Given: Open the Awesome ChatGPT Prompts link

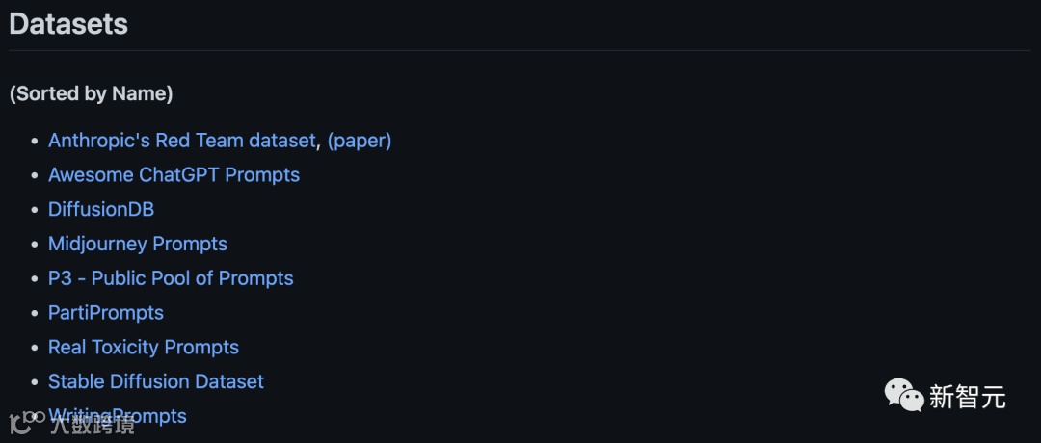Looking at the screenshot, I should pos(173,175).
